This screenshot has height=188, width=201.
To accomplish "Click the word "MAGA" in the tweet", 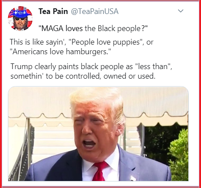I will click(51, 28).
